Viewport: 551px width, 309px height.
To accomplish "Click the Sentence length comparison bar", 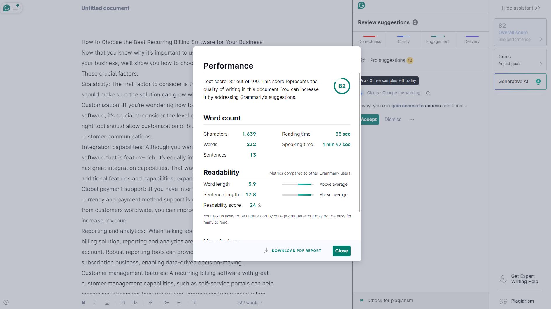I will click(x=298, y=195).
